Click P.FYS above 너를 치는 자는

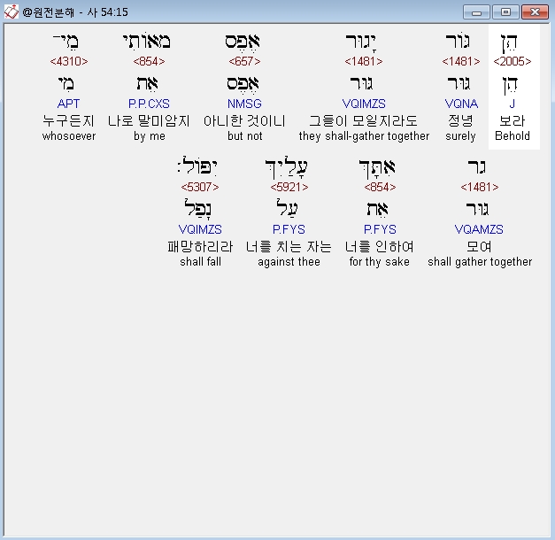pyautogui.click(x=289, y=229)
